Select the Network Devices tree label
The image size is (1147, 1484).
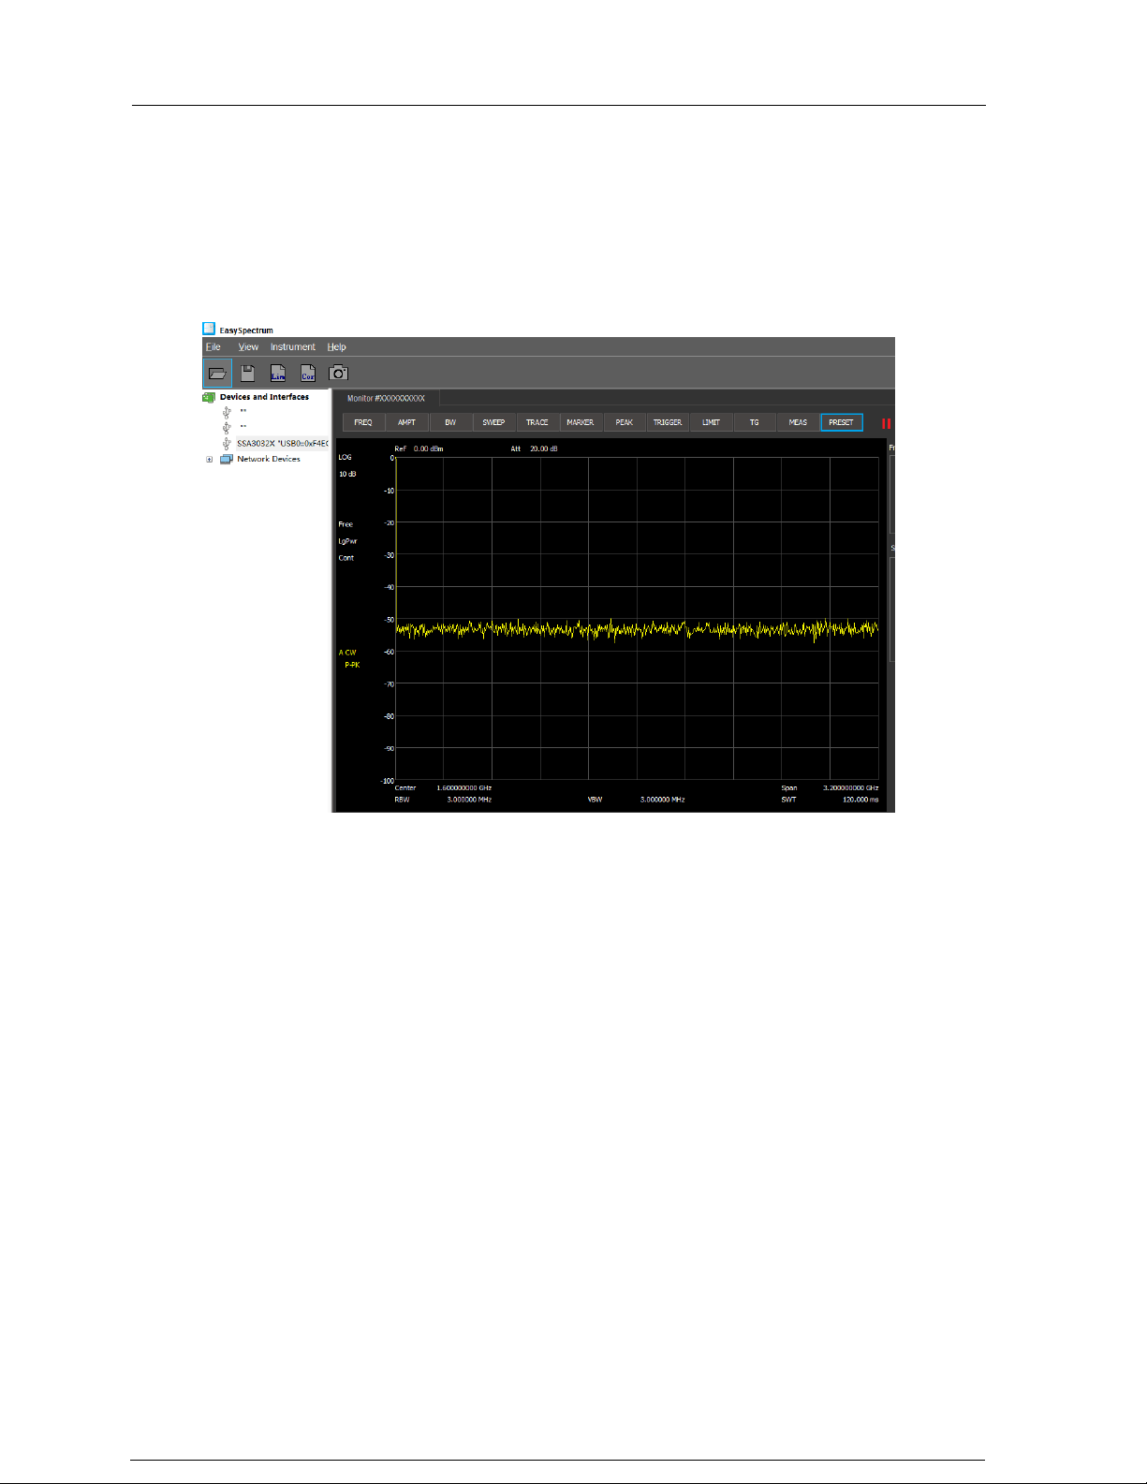tap(269, 459)
